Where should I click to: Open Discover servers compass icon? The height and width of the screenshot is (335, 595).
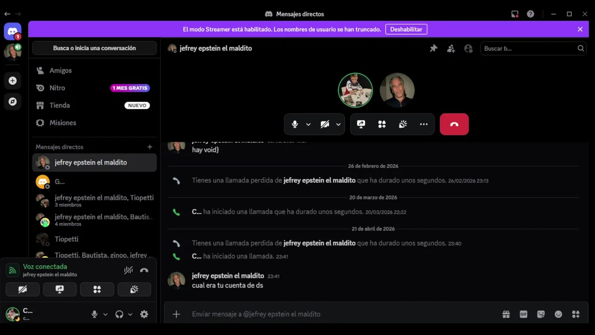click(x=13, y=101)
